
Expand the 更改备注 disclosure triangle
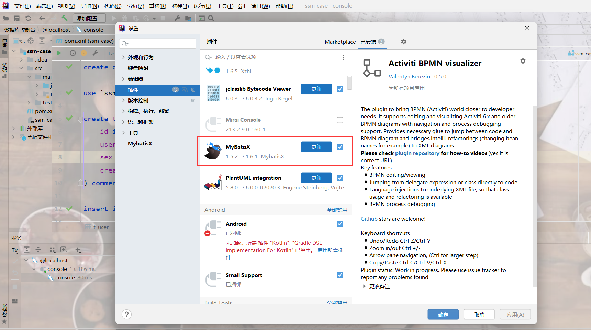[x=364, y=286]
